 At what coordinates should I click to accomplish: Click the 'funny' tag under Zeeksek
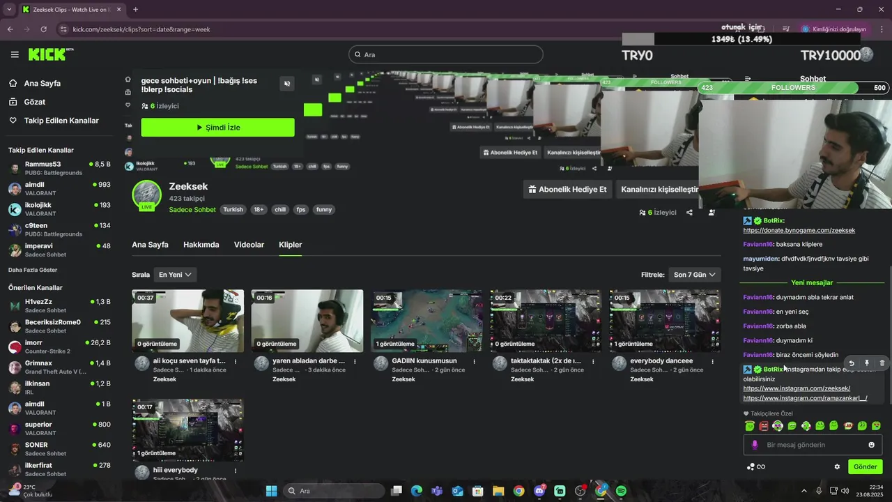point(324,210)
